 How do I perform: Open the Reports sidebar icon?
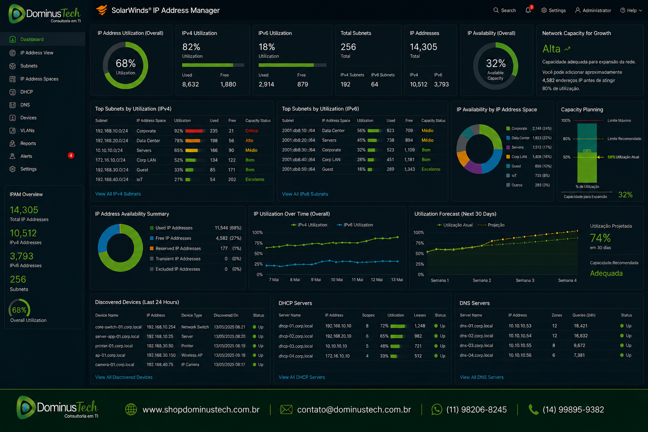13,143
